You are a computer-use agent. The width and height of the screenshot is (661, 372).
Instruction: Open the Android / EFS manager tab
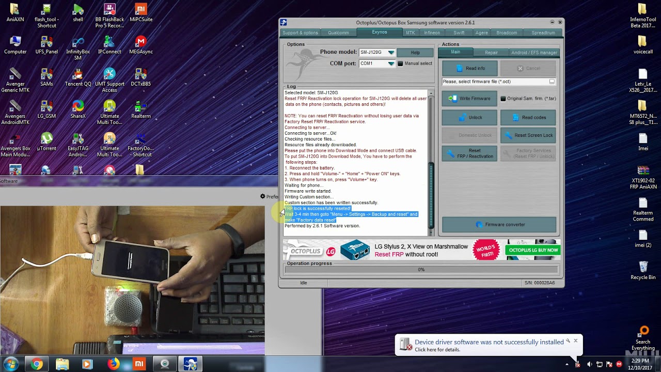pos(534,53)
